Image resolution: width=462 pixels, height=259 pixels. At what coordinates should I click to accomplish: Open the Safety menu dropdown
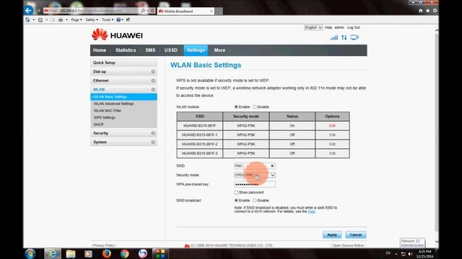click(x=92, y=19)
